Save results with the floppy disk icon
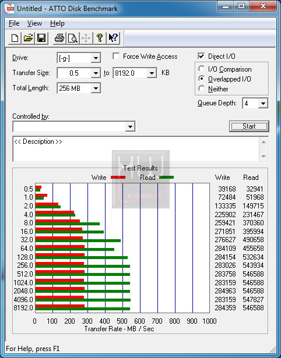Screen dimensions: 281x358 tap(41, 38)
